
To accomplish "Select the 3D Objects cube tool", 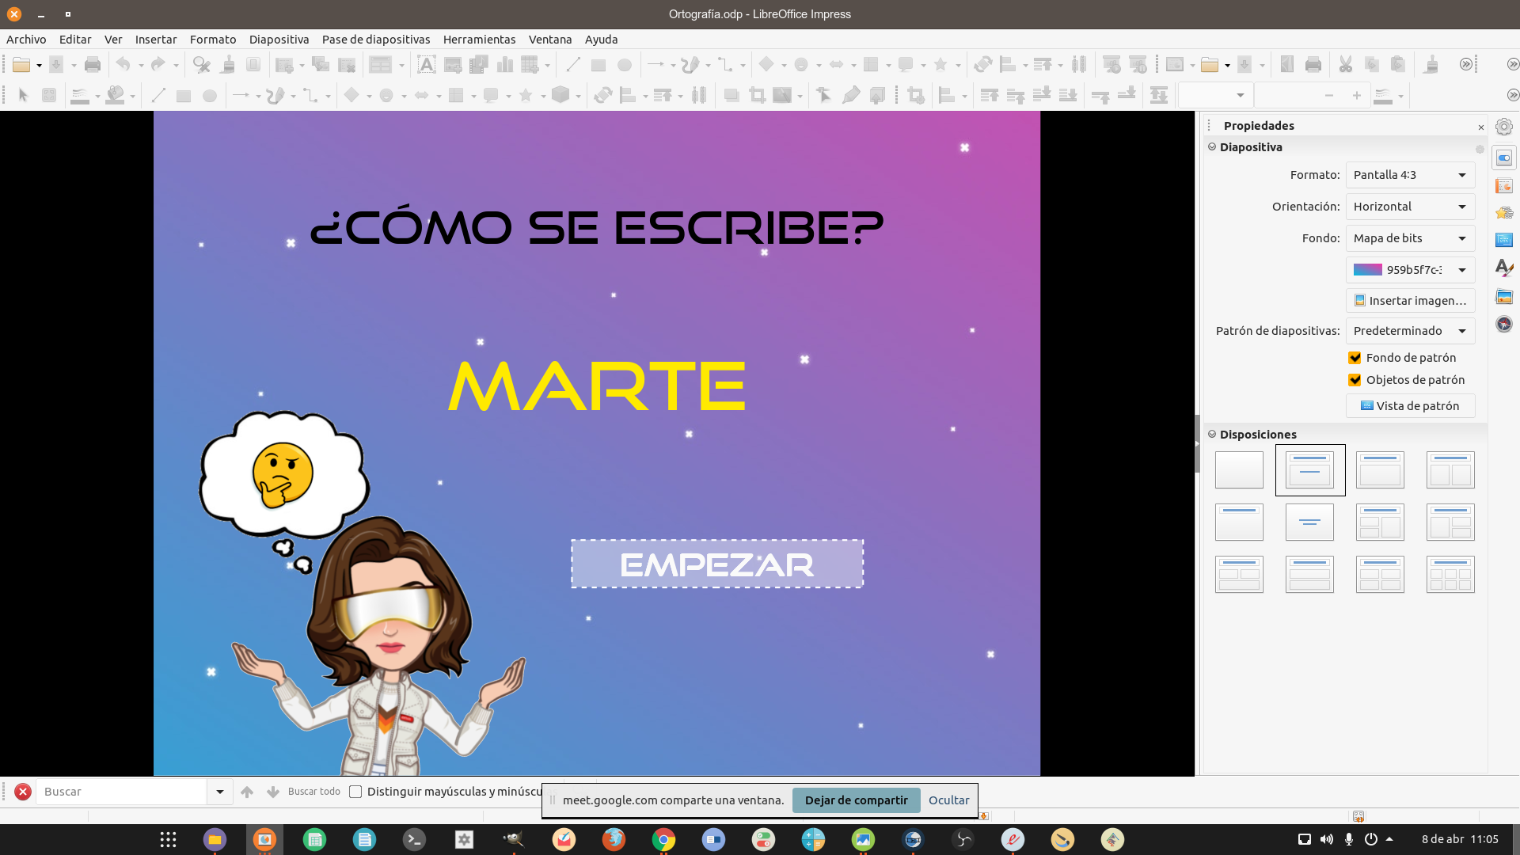I will click(560, 96).
